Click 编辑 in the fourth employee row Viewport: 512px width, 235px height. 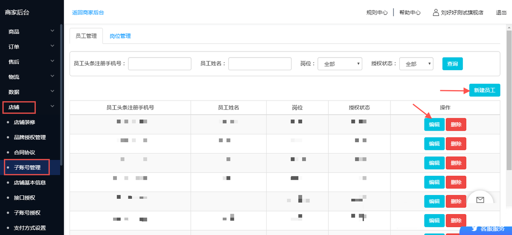(x=434, y=182)
